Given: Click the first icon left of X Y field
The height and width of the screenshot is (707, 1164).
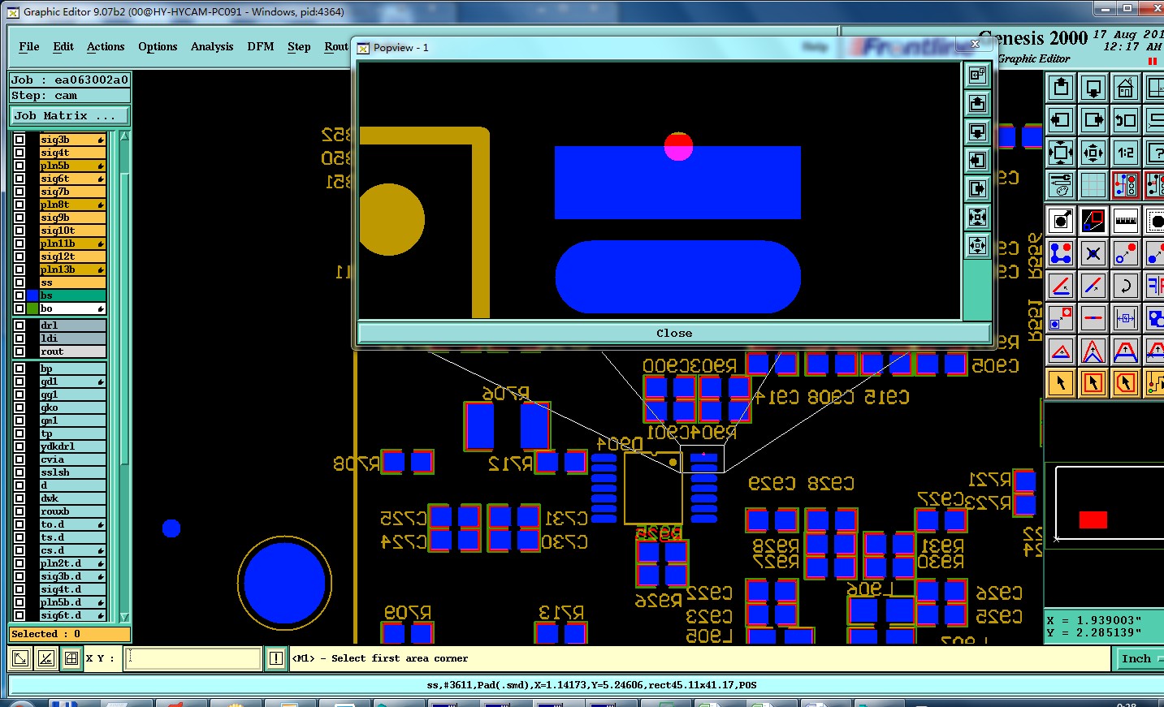Looking at the screenshot, I should (21, 658).
